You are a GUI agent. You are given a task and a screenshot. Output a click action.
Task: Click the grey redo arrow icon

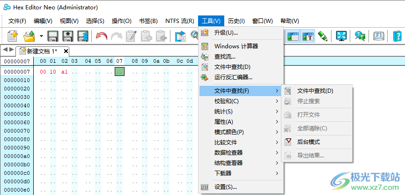pyautogui.click(x=117, y=36)
